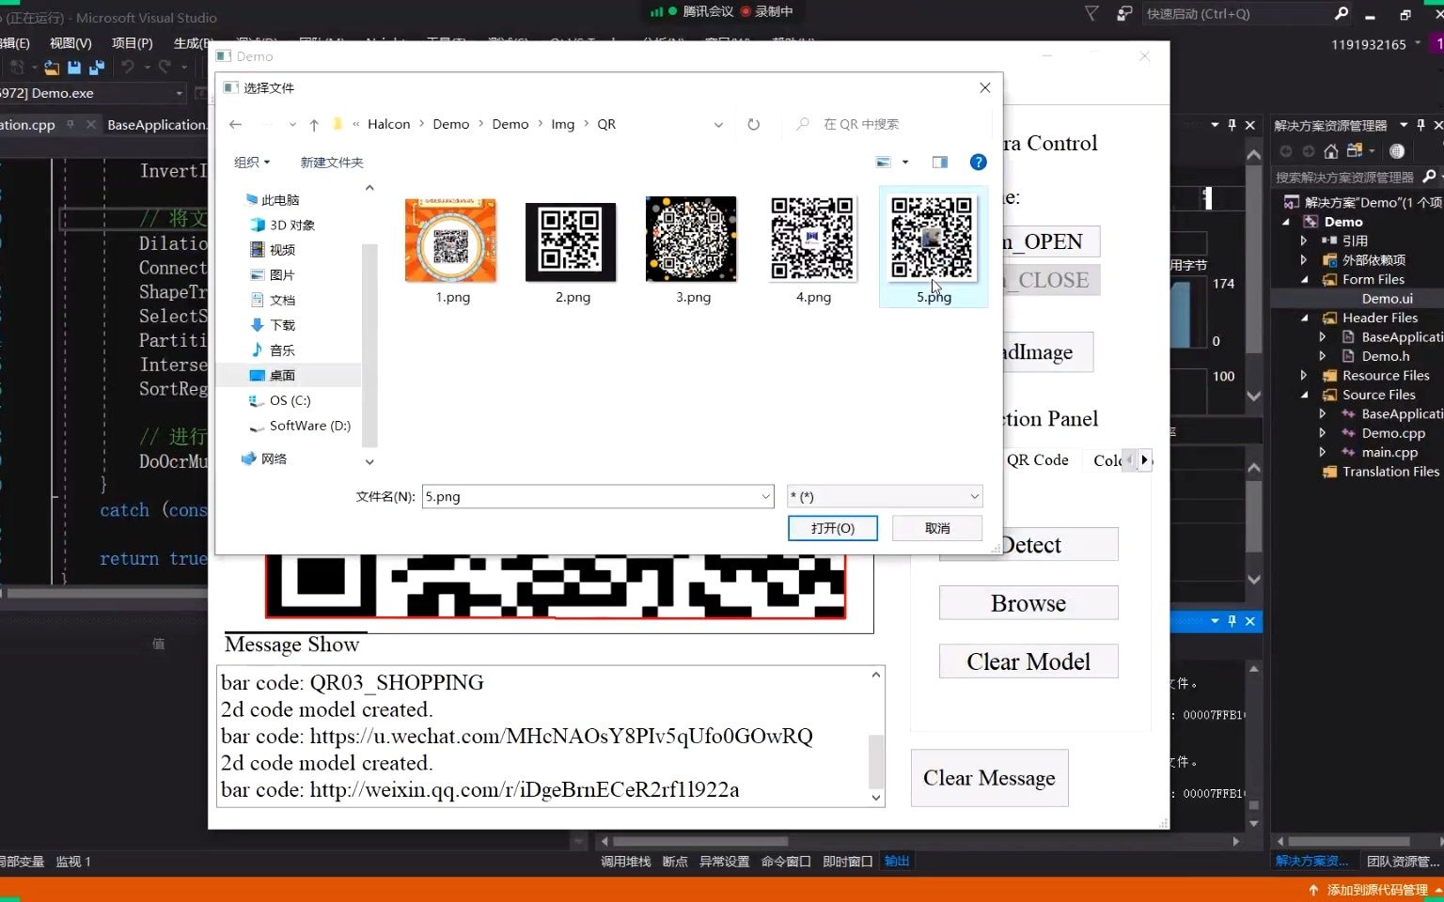Open the Demo.exe process dropdown

point(179,93)
